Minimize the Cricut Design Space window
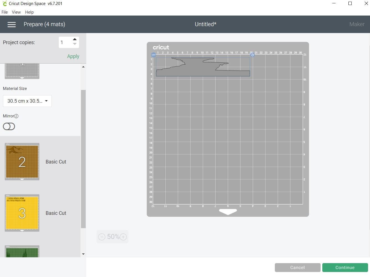 click(x=334, y=4)
